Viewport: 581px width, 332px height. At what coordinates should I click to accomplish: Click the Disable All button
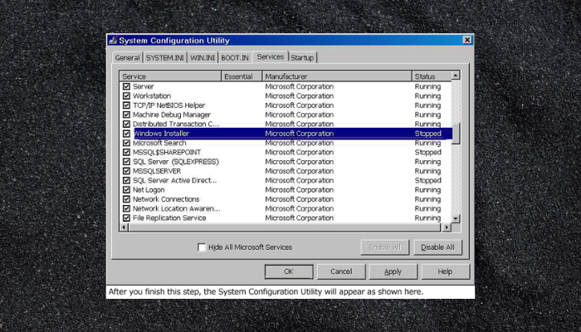click(x=437, y=247)
